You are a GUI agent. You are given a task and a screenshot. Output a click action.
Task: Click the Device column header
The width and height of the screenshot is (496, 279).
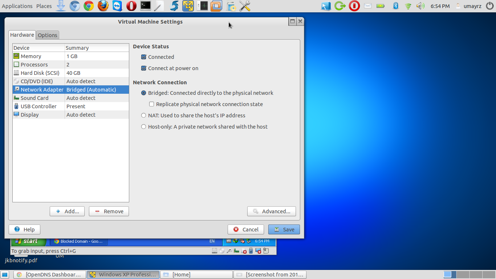39,48
